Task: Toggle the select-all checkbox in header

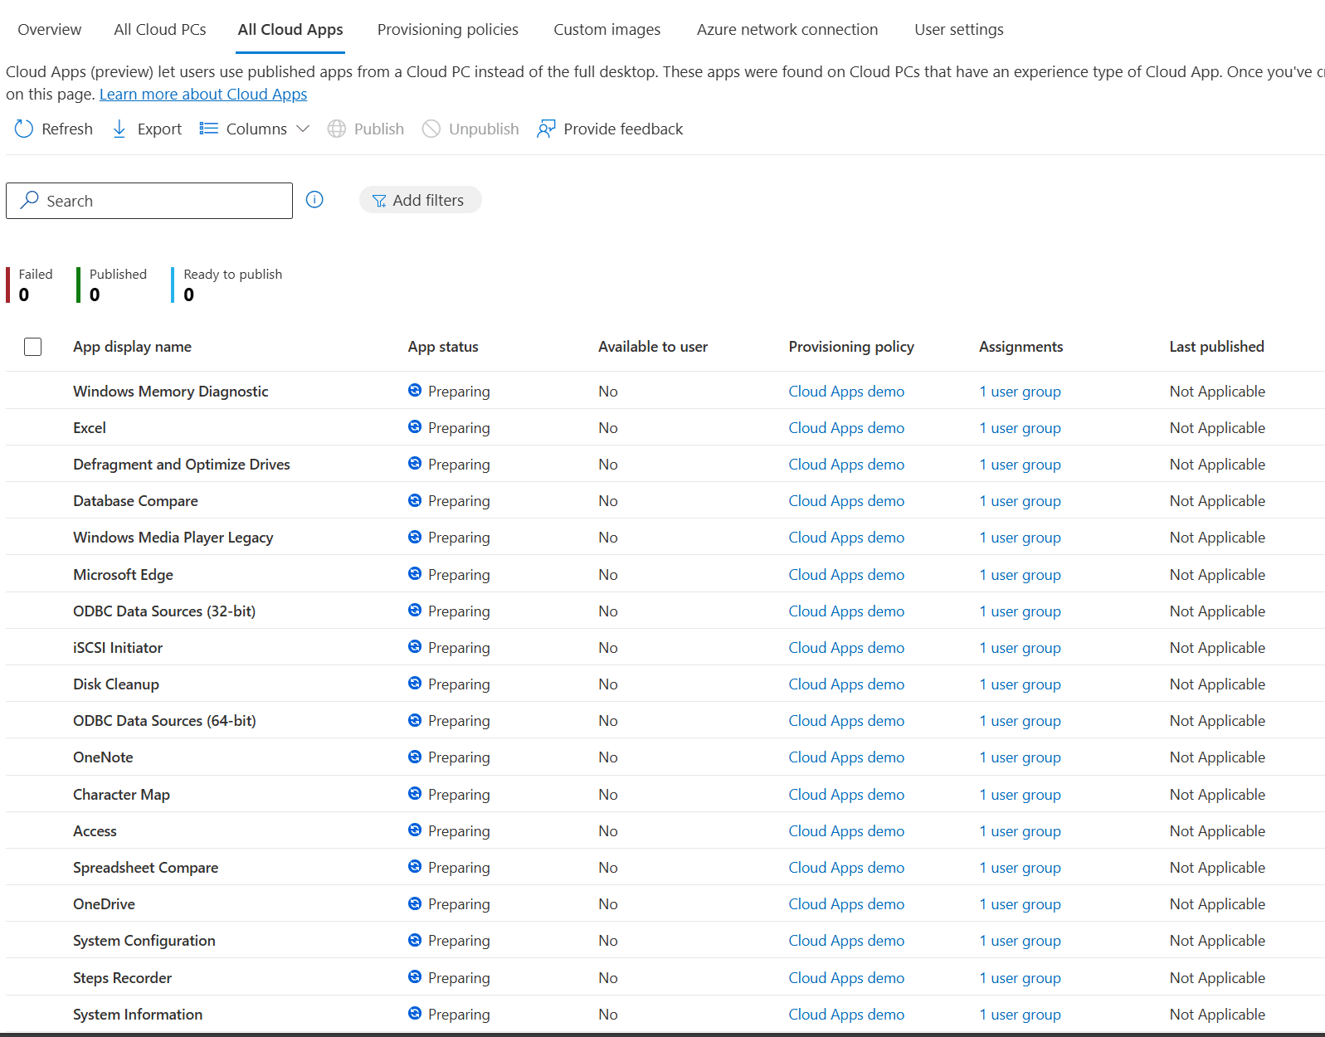Action: pyautogui.click(x=33, y=347)
